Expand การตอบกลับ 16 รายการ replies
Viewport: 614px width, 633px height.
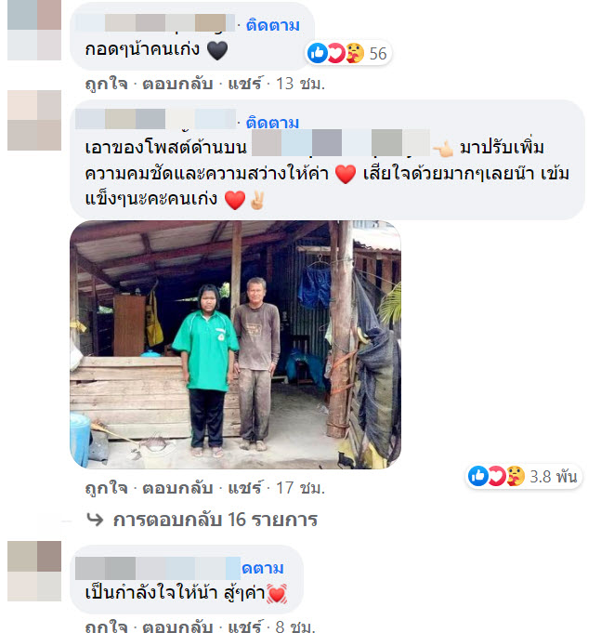coord(215,520)
